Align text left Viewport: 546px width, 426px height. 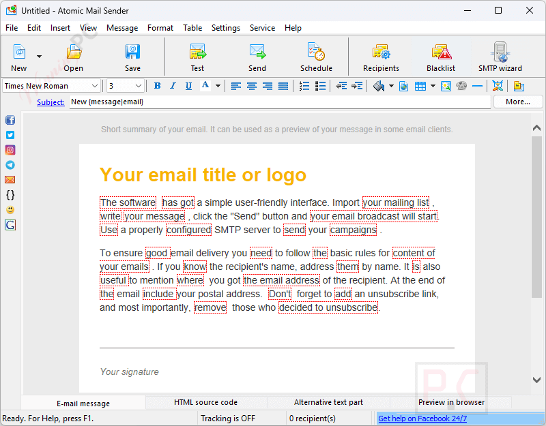coord(236,86)
